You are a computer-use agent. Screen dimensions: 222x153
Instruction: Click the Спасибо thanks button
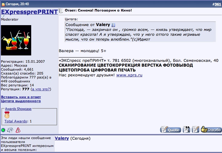[x=211, y=130]
